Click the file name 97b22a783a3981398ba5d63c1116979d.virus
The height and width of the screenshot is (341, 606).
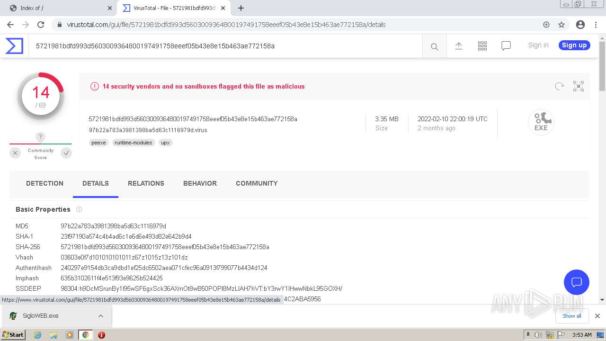click(148, 130)
